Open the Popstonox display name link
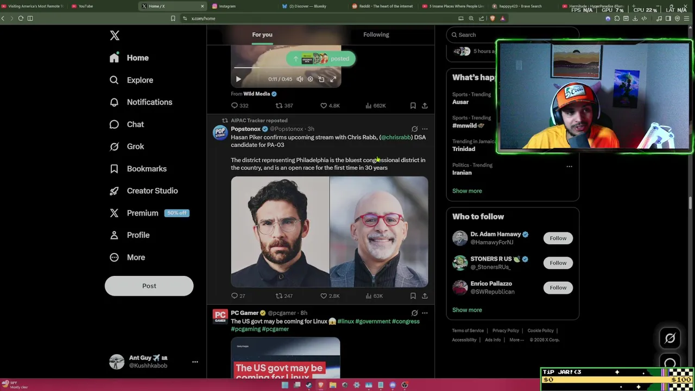 coord(245,129)
